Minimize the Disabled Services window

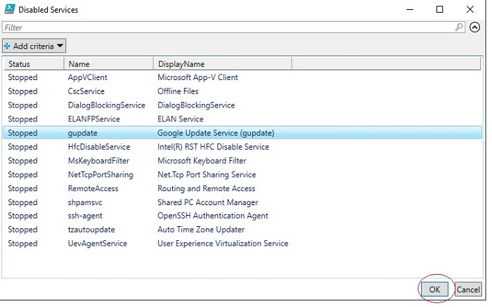click(x=408, y=10)
